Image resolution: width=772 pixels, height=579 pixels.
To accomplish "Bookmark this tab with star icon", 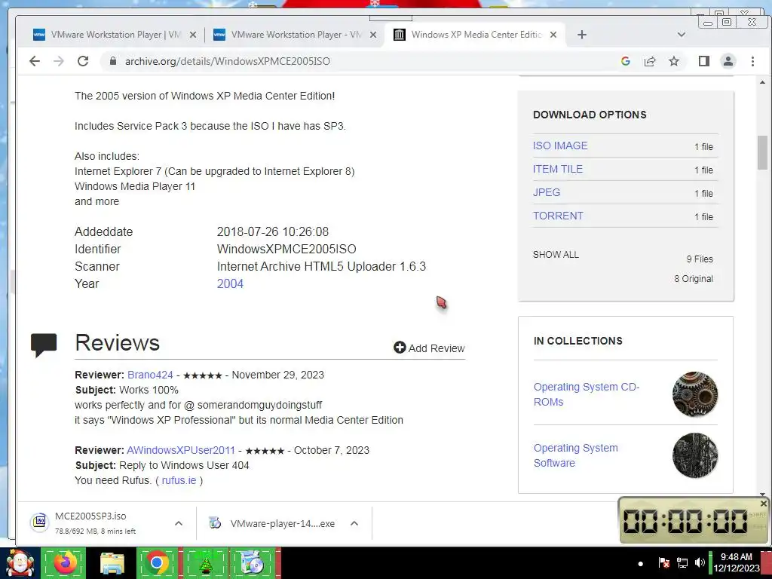I will click(x=674, y=61).
